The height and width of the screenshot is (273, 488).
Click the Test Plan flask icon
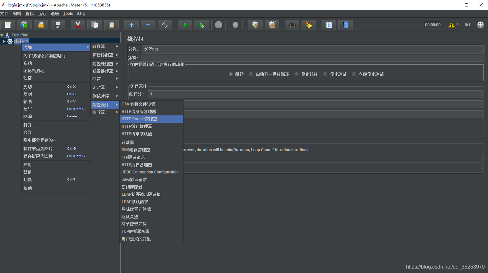coord(7,35)
